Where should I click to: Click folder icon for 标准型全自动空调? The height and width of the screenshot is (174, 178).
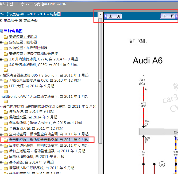coord(6,135)
